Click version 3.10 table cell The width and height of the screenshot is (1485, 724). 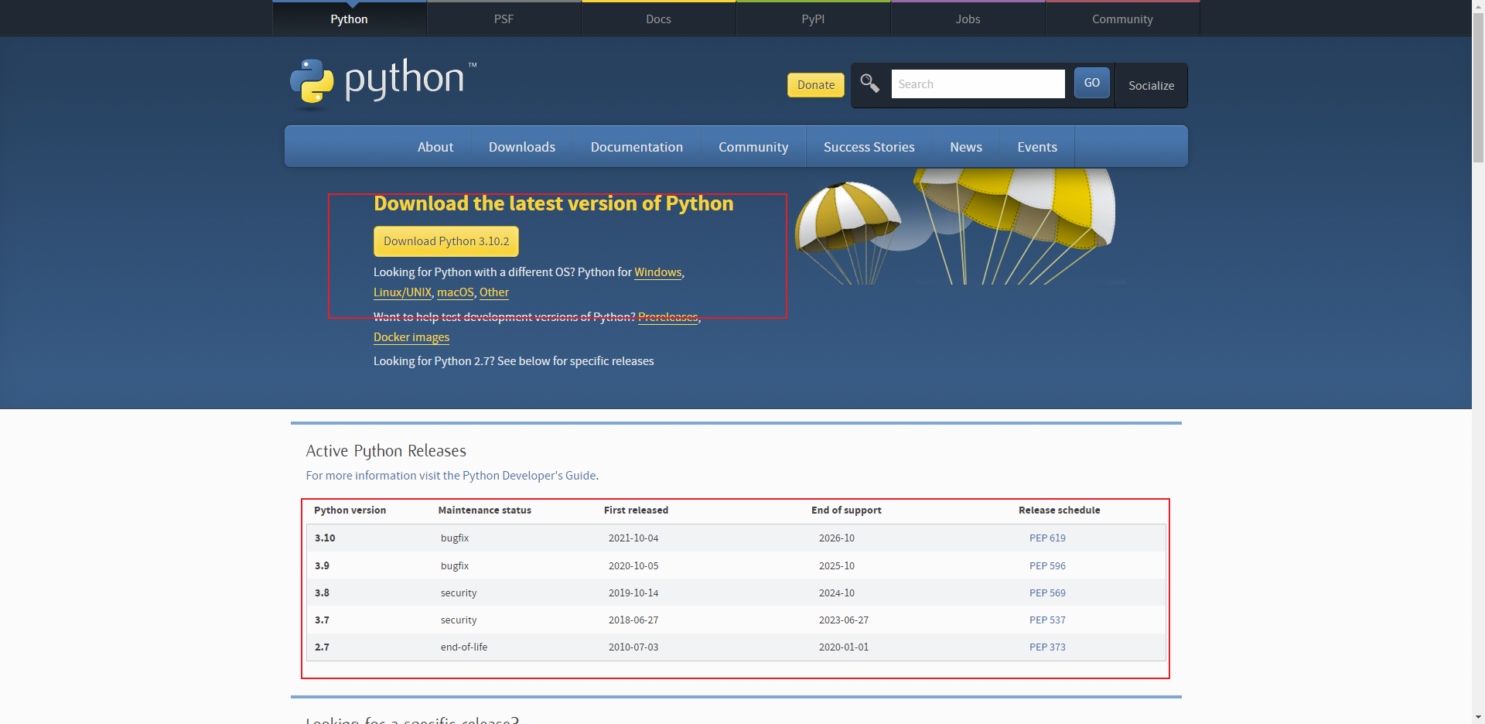tap(325, 538)
